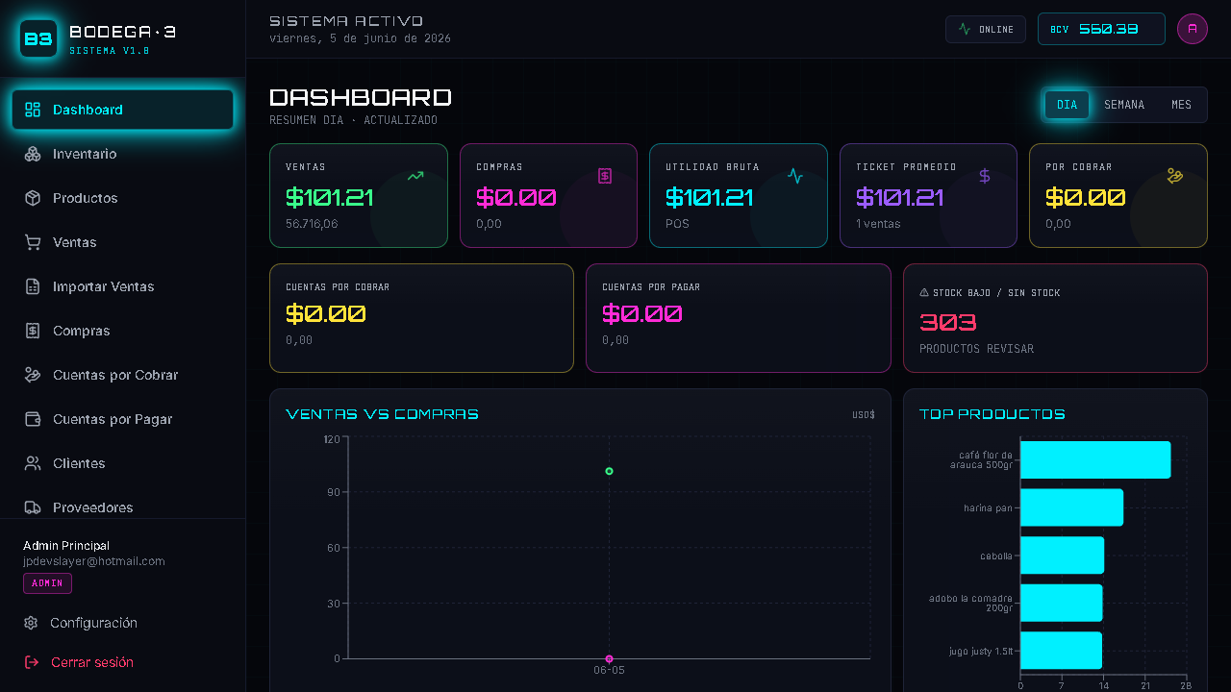Click the Compras receipt icon in sidebar
This screenshot has height=692, width=1231.
(x=33, y=331)
